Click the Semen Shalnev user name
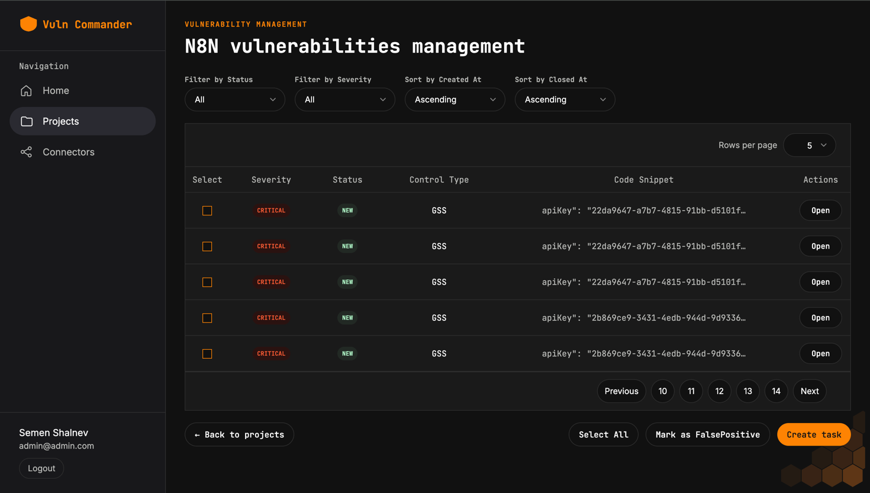 [53, 433]
